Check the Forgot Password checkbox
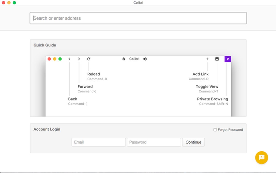Screen dimensions: 276x173 click(x=215, y=129)
